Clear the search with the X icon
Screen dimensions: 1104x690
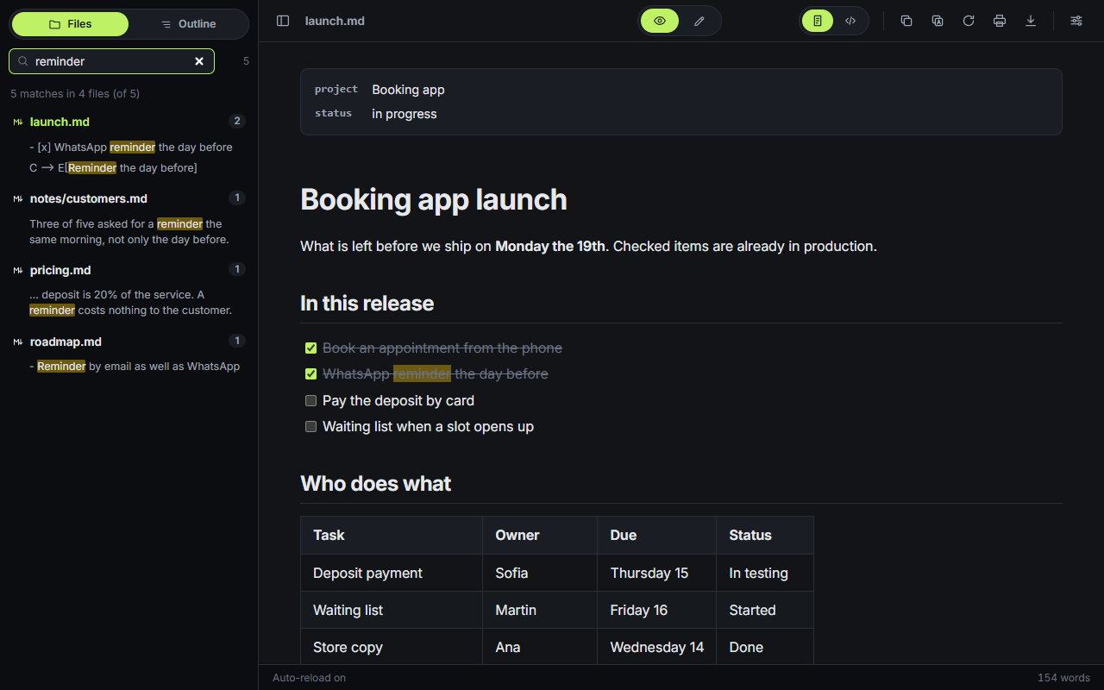pyautogui.click(x=199, y=61)
